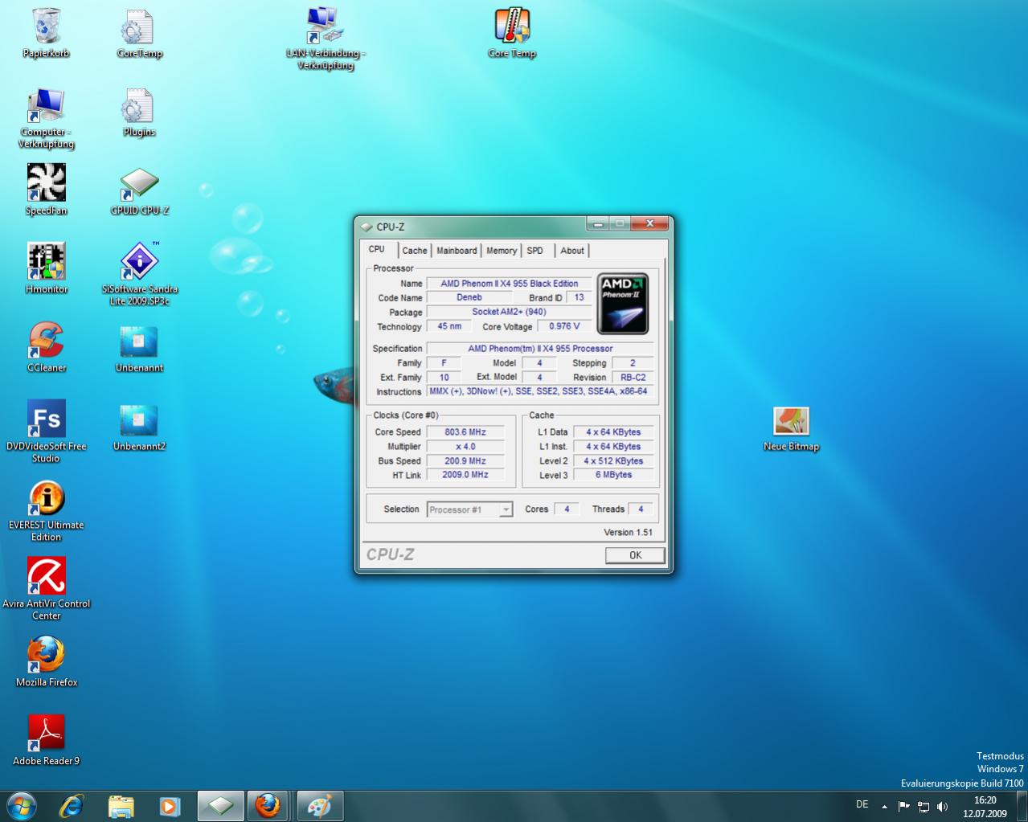The width and height of the screenshot is (1028, 822).
Task: Show hidden tray icons arrow
Action: (884, 806)
